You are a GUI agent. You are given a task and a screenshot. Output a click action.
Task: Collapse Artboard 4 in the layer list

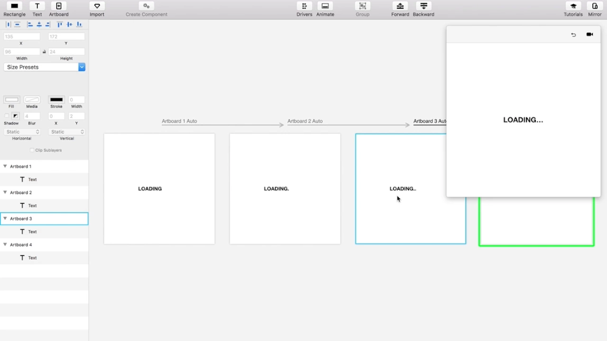click(x=5, y=244)
